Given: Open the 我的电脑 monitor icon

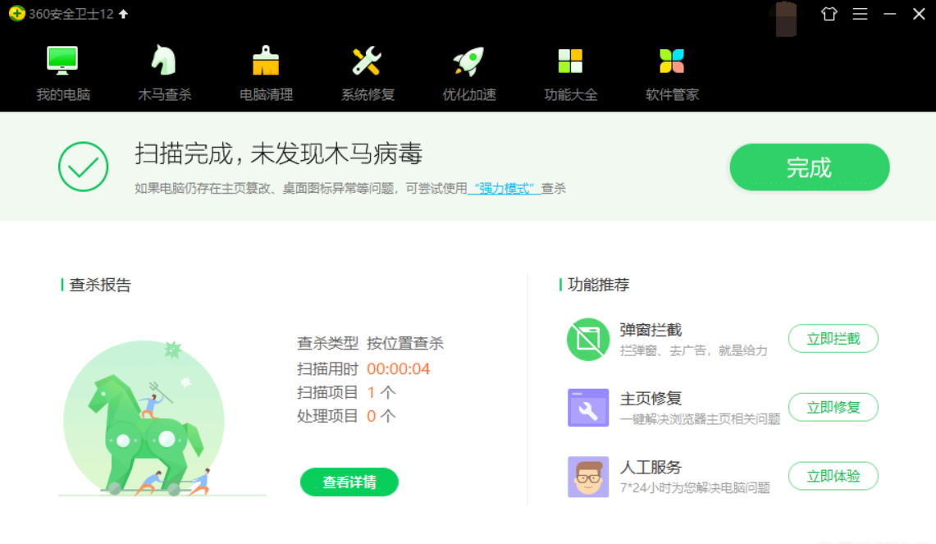Looking at the screenshot, I should (x=62, y=61).
